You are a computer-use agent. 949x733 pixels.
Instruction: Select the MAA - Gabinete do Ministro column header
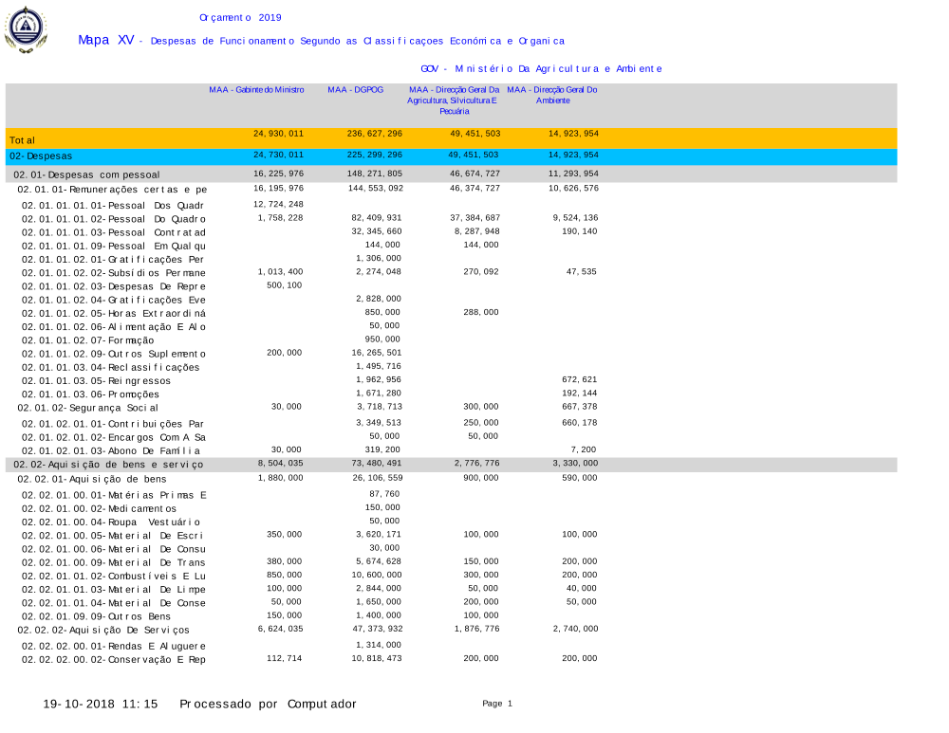pos(256,89)
